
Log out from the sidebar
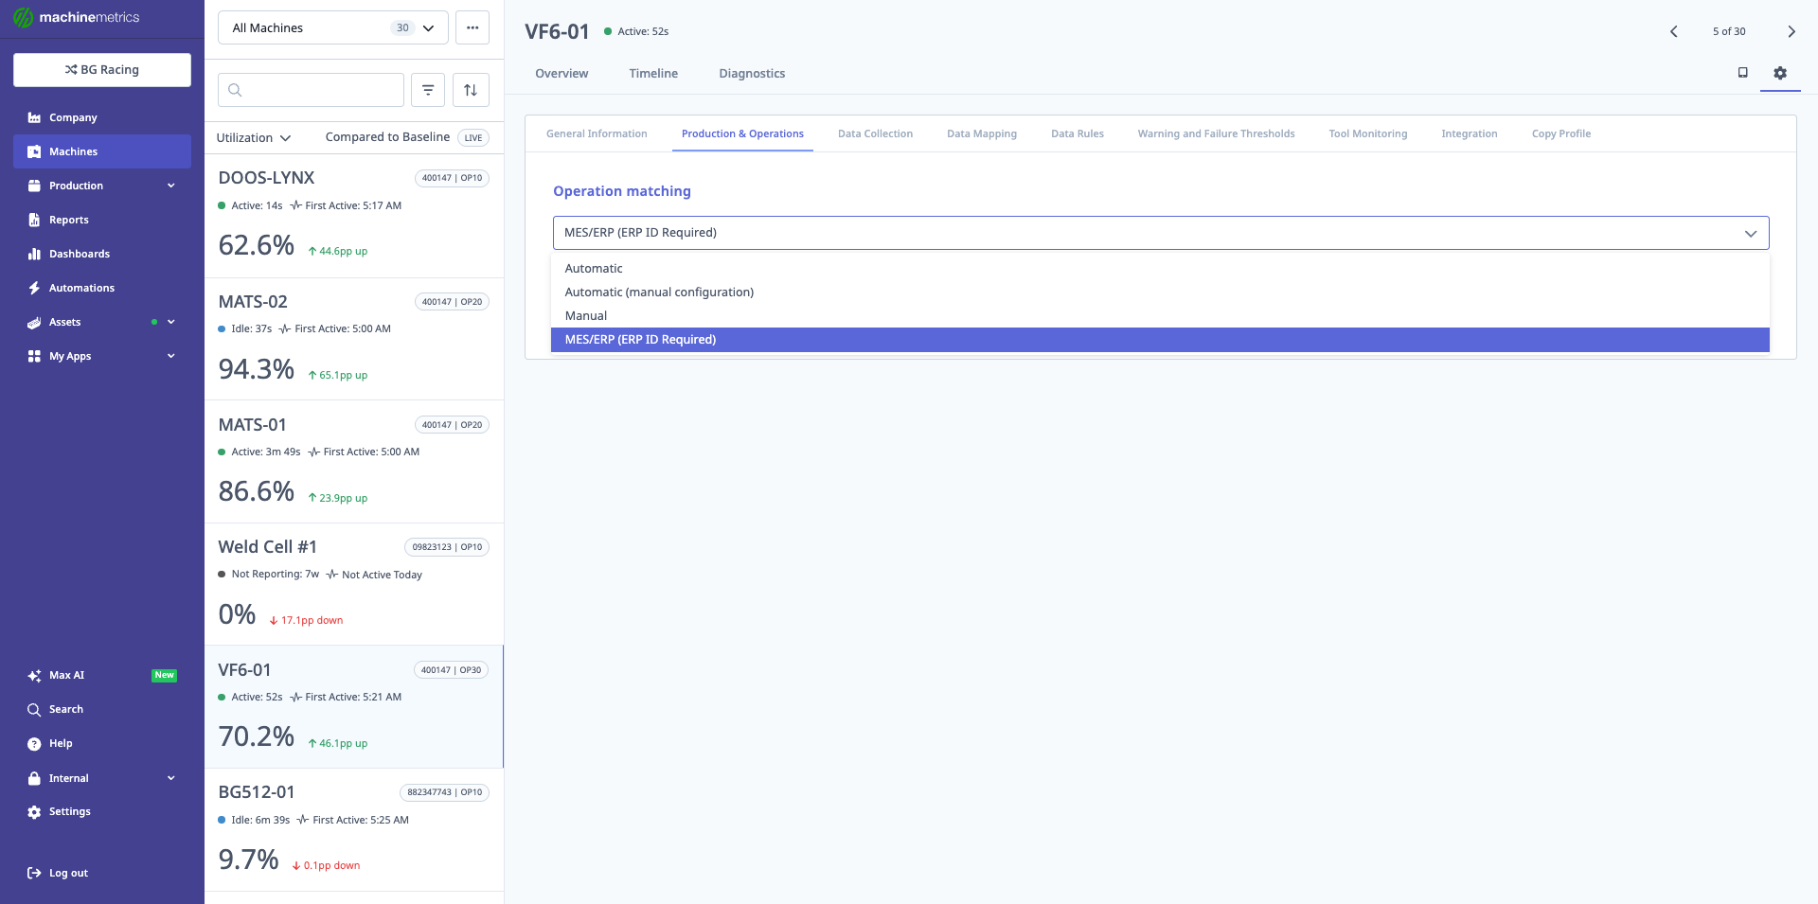(x=68, y=873)
